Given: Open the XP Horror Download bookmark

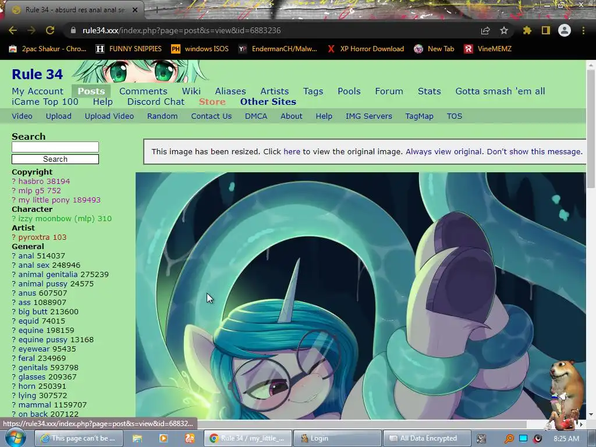Looking at the screenshot, I should click(x=366, y=49).
